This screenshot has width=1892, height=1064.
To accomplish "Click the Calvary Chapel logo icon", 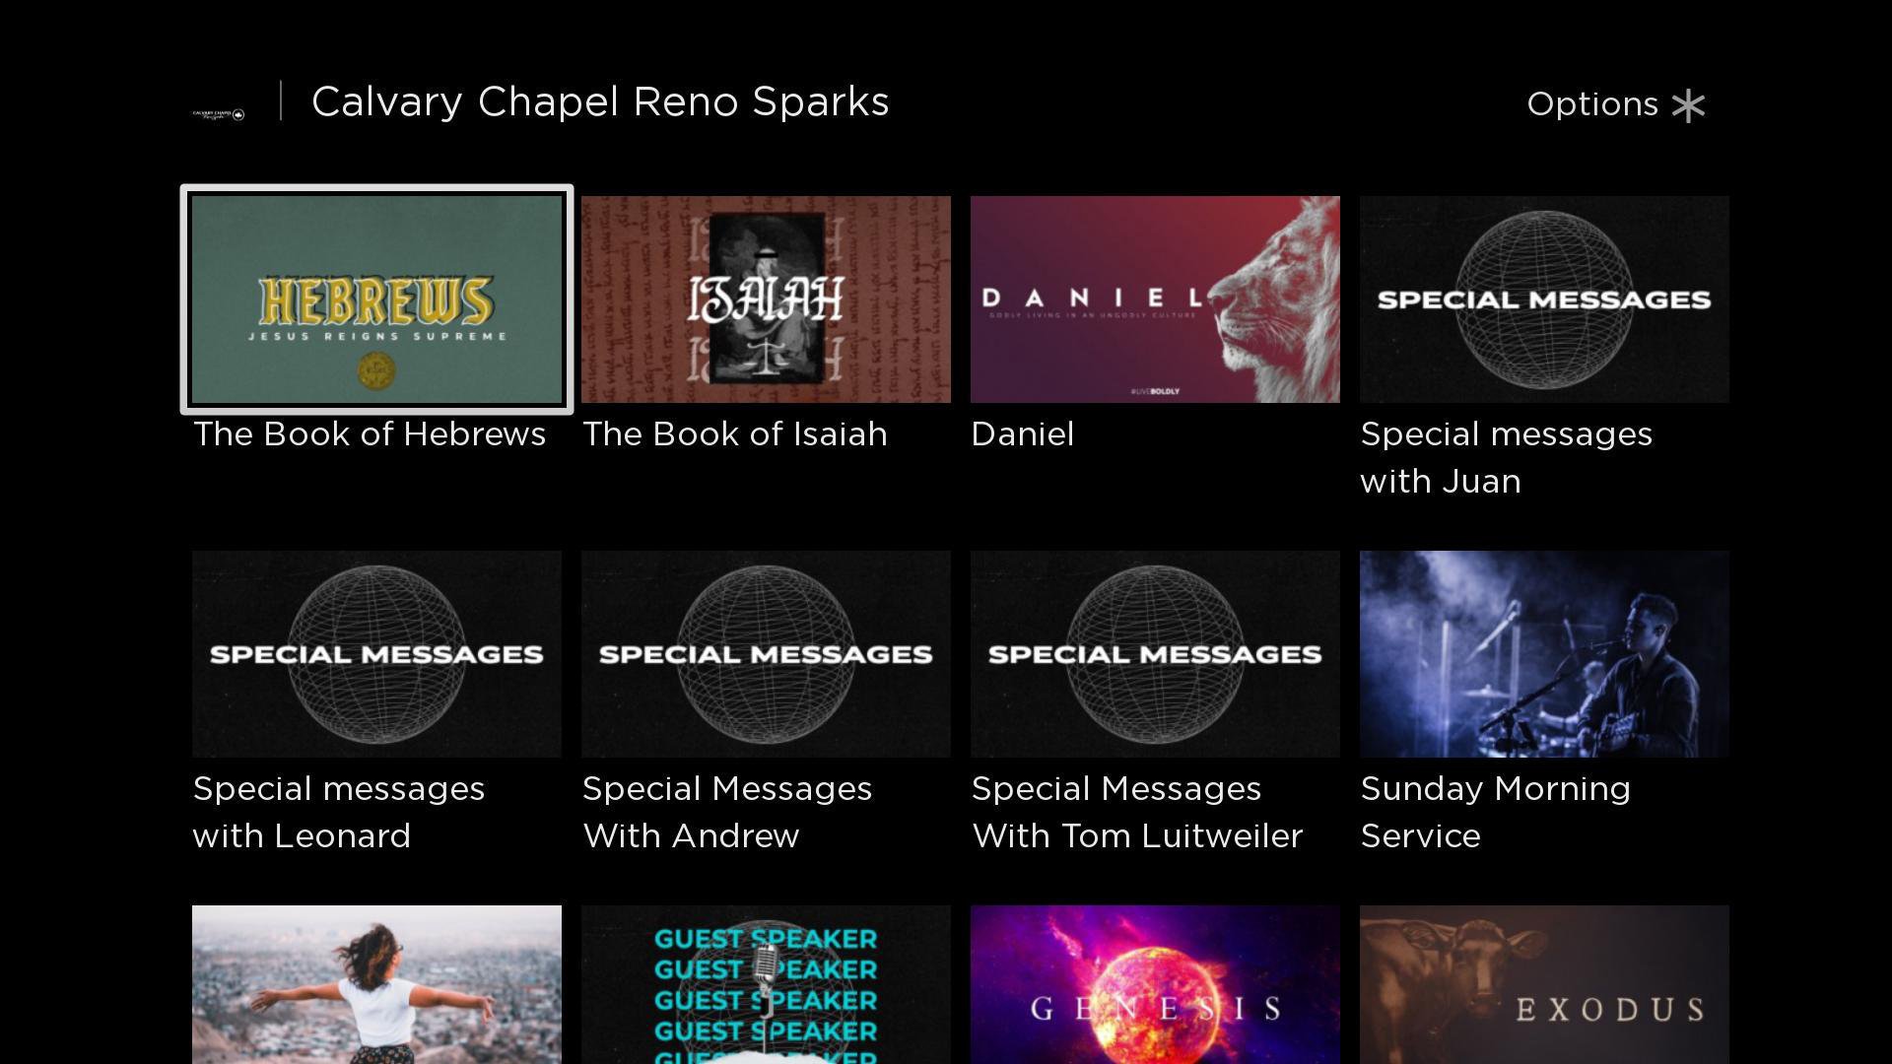I will point(219,114).
